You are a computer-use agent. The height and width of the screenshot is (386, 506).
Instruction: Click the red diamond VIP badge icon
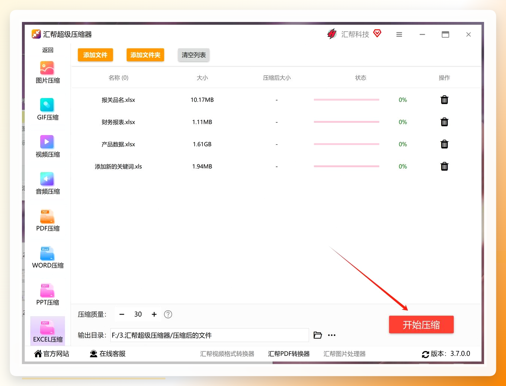377,34
